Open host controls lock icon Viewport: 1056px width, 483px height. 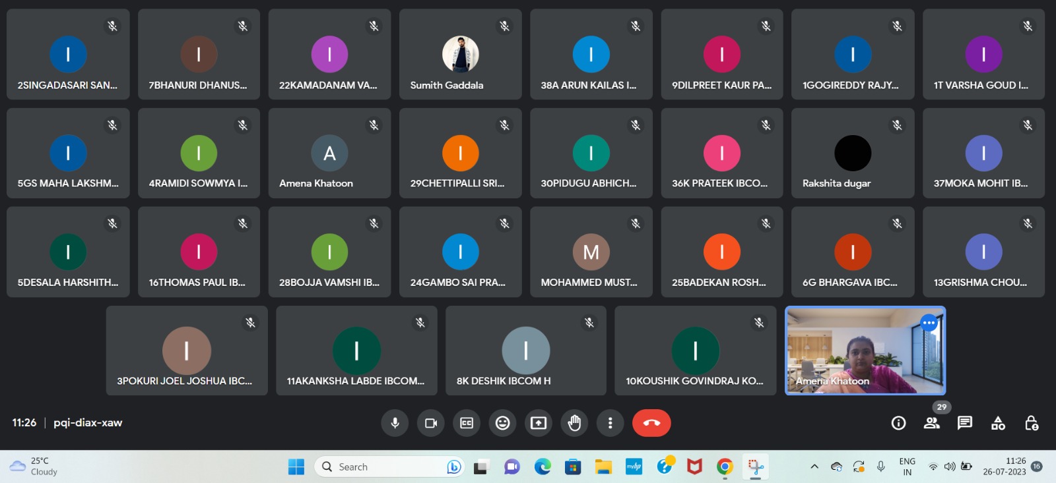pos(1032,423)
